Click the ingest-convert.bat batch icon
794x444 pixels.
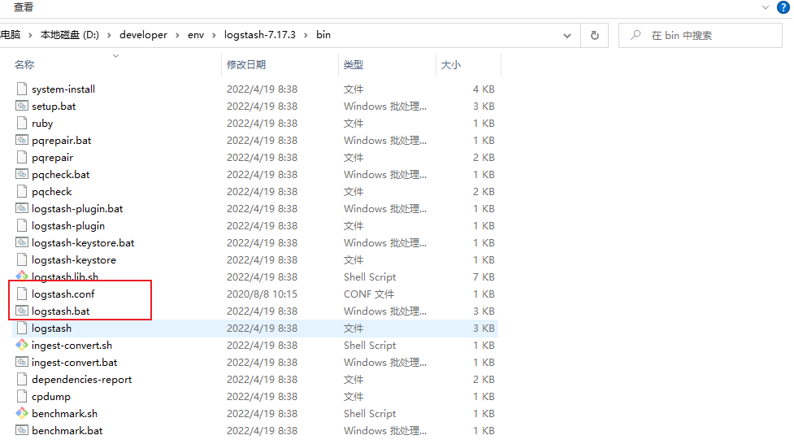coord(22,363)
